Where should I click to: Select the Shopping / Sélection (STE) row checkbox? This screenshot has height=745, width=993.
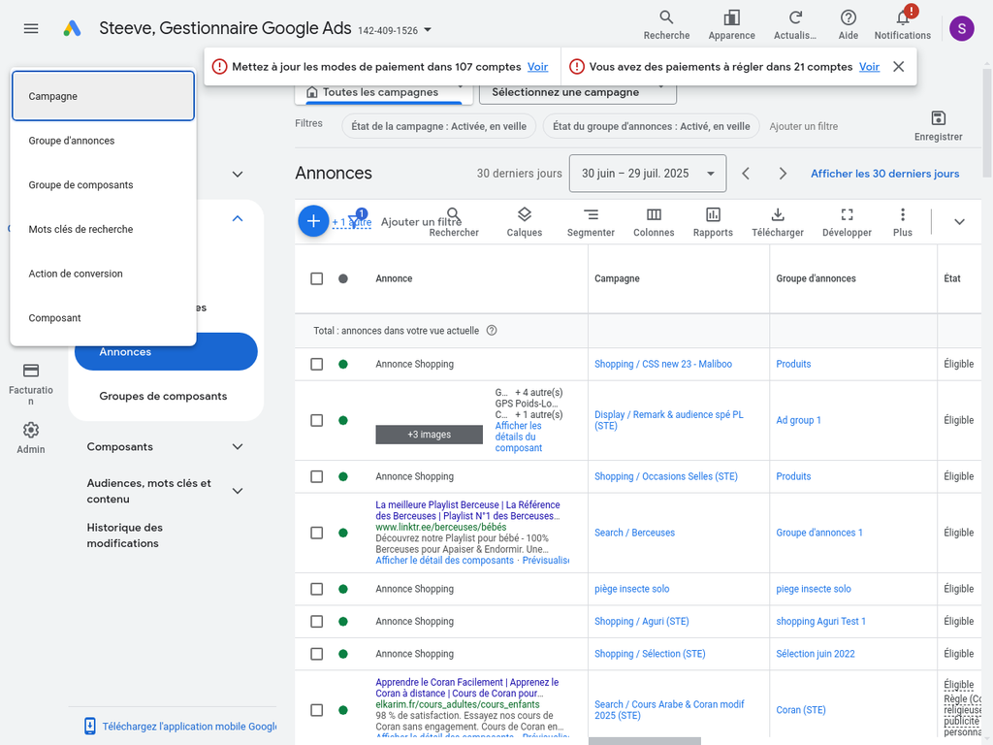pyautogui.click(x=317, y=654)
